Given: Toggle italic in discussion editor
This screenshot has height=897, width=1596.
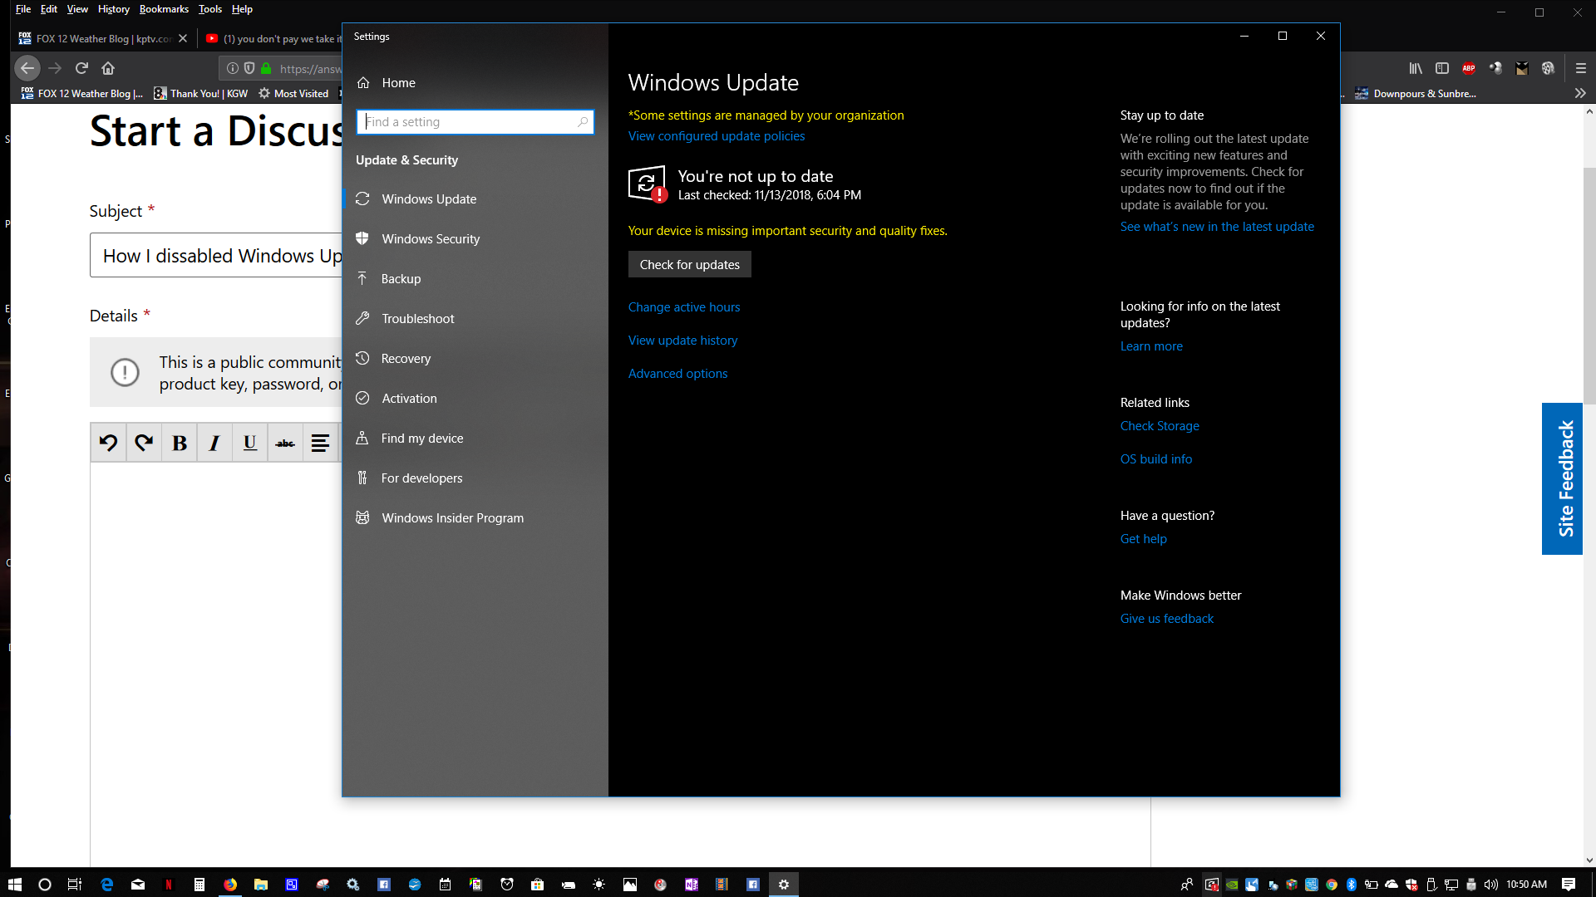Looking at the screenshot, I should pos(214,443).
